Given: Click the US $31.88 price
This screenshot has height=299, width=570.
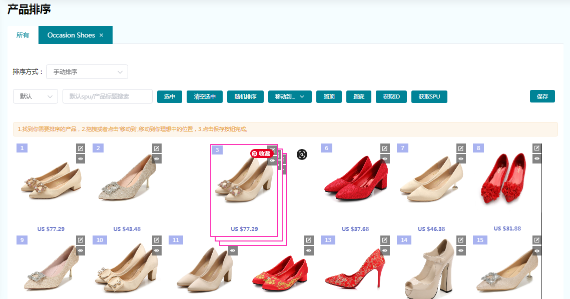Looking at the screenshot, I should 507,228.
